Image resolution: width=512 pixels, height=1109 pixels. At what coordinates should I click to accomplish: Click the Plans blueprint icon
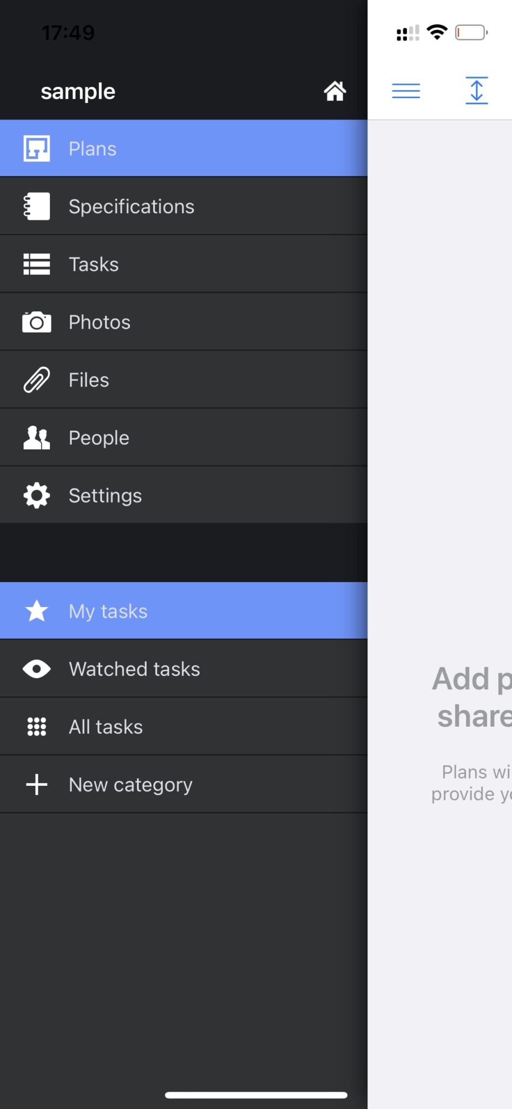(x=37, y=148)
